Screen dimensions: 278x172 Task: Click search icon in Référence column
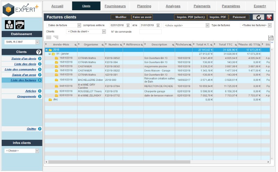pos(142,45)
